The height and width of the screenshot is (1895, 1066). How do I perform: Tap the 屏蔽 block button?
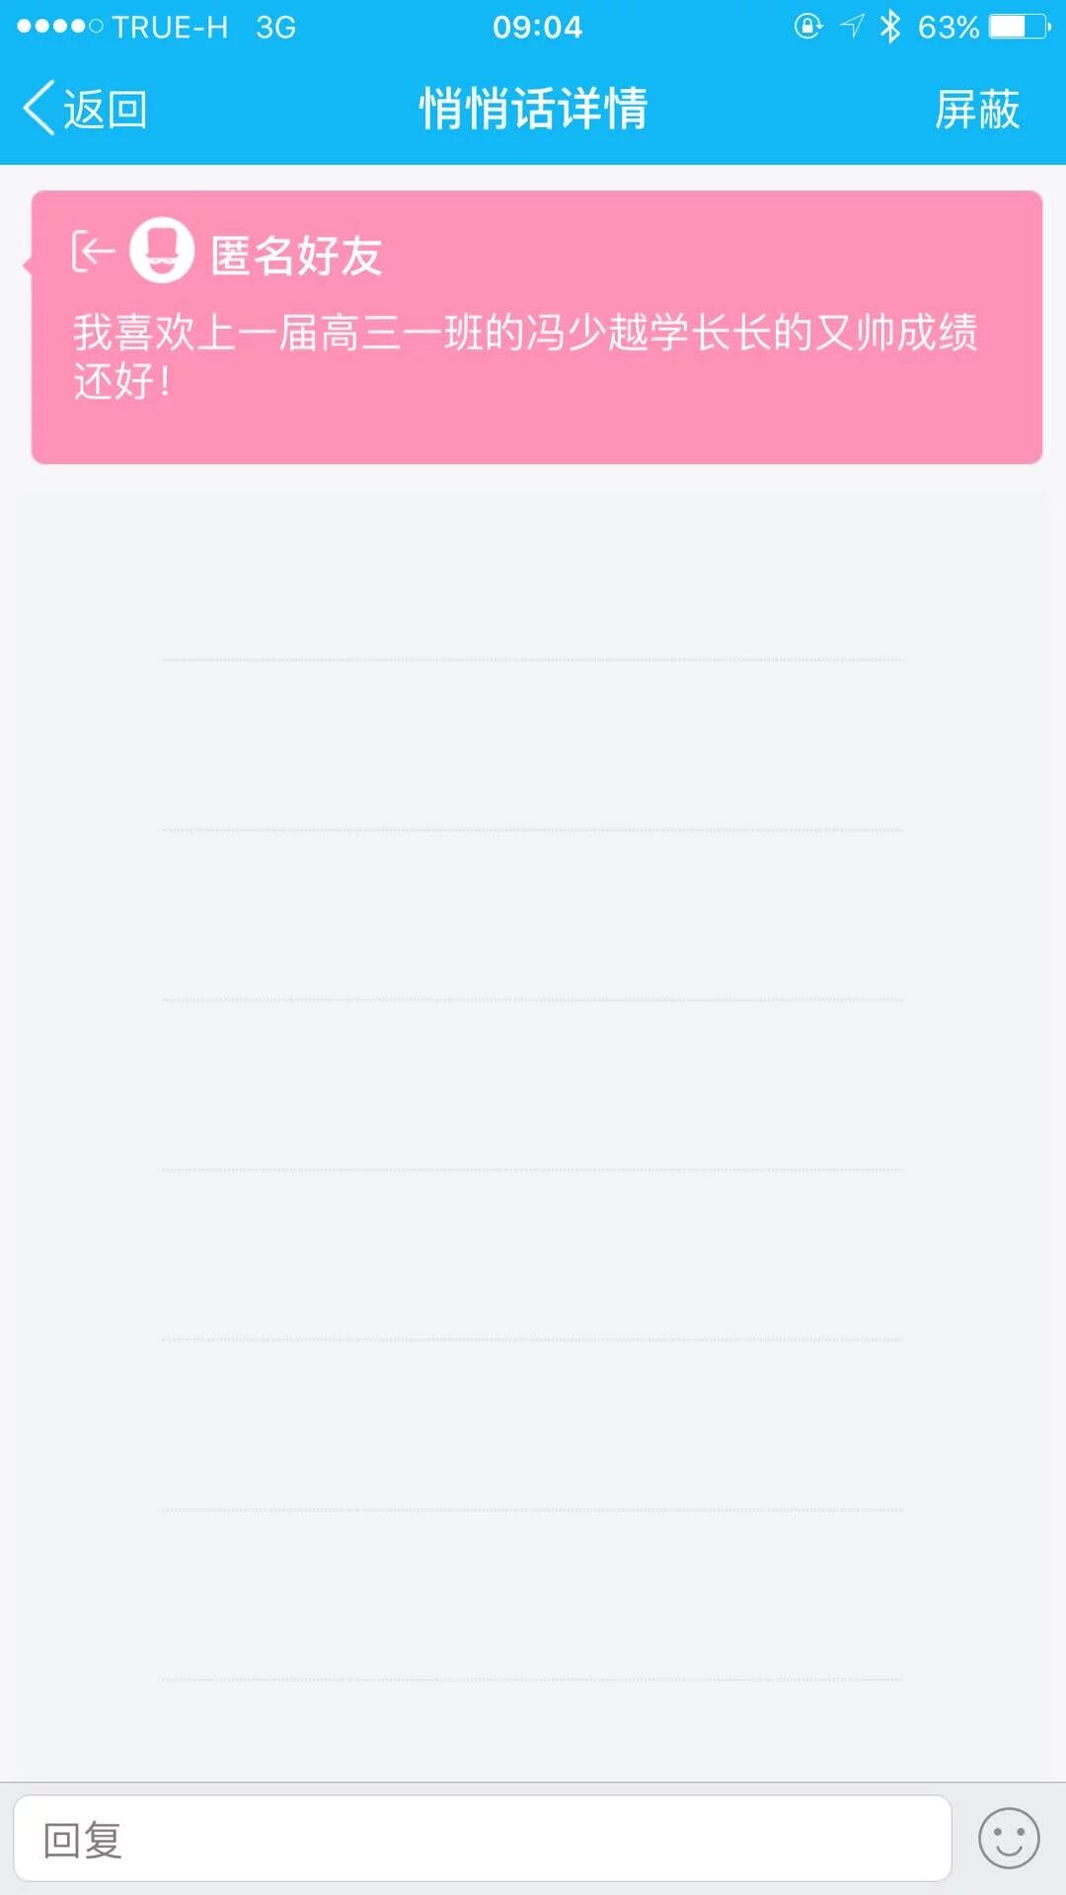pyautogui.click(x=976, y=109)
